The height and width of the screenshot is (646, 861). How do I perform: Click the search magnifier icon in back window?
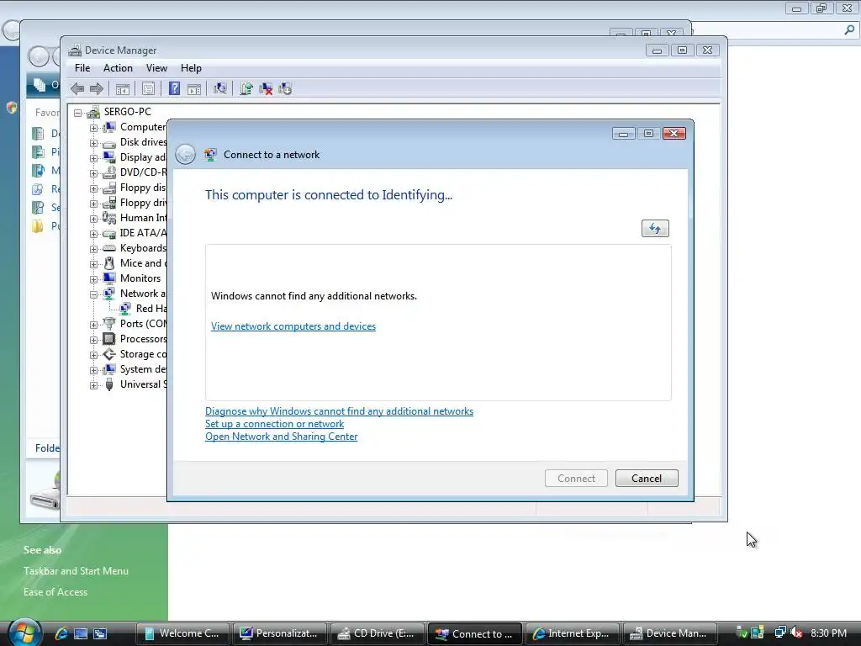coord(849,30)
